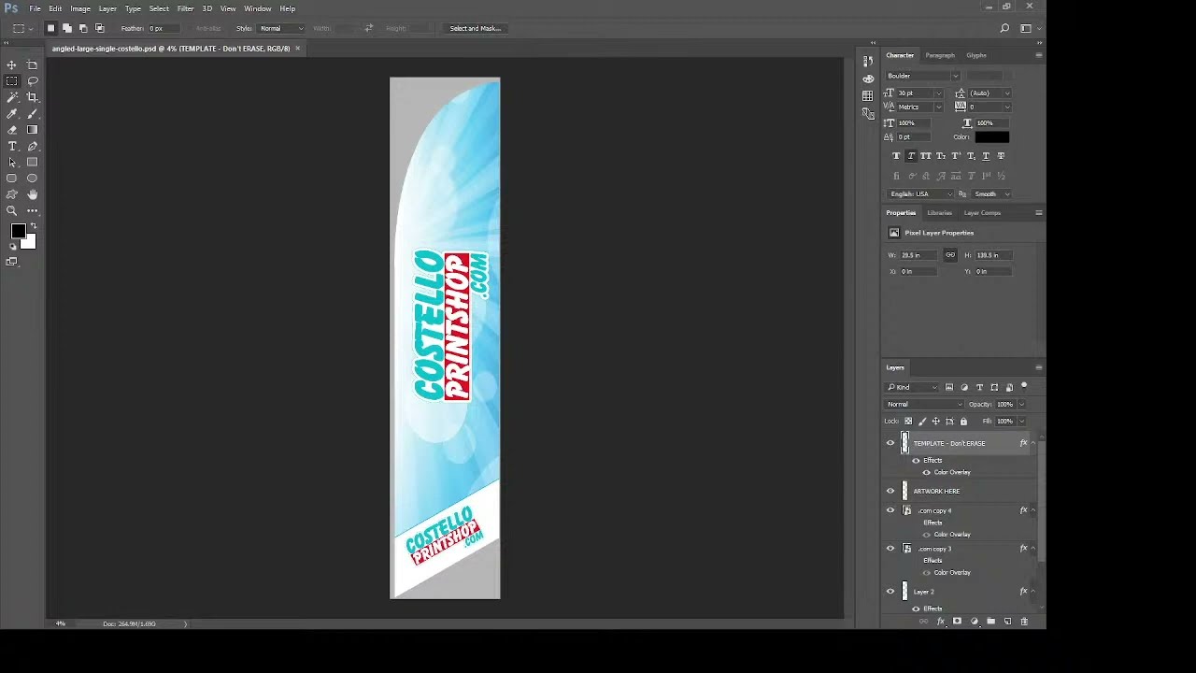Select the Hand tool

point(33,194)
